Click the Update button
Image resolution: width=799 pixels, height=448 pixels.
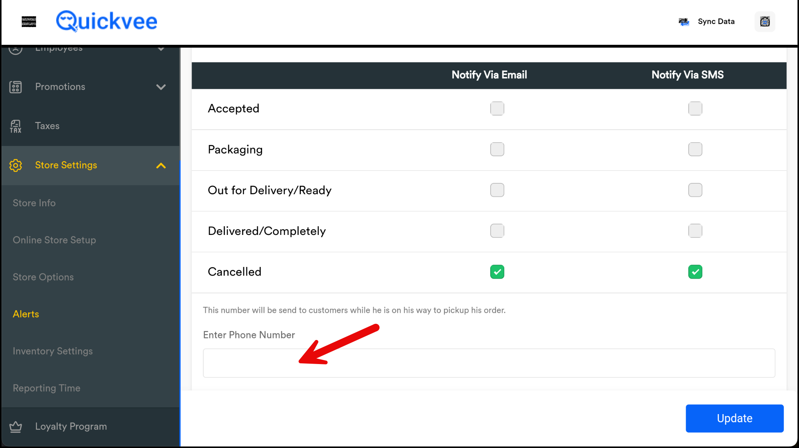pos(734,418)
